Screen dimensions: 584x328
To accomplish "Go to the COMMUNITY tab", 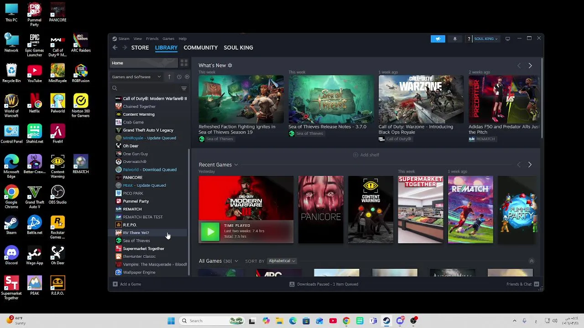I will click(x=200, y=48).
